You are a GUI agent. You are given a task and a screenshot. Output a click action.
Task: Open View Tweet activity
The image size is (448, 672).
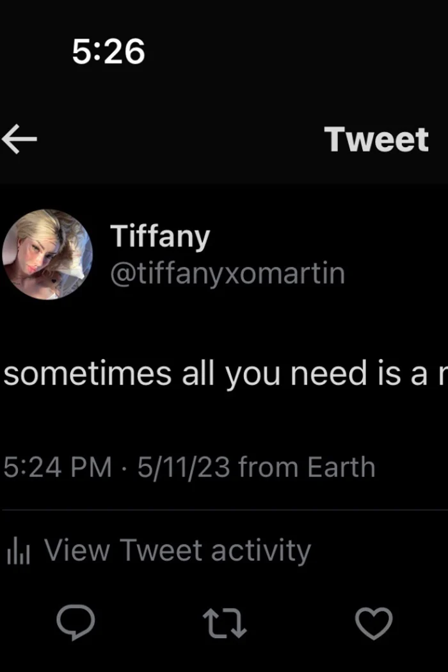coord(177,550)
